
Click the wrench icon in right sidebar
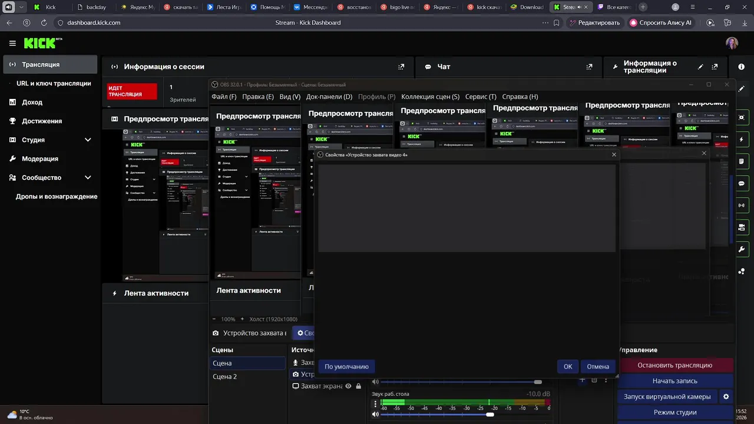[x=741, y=249]
